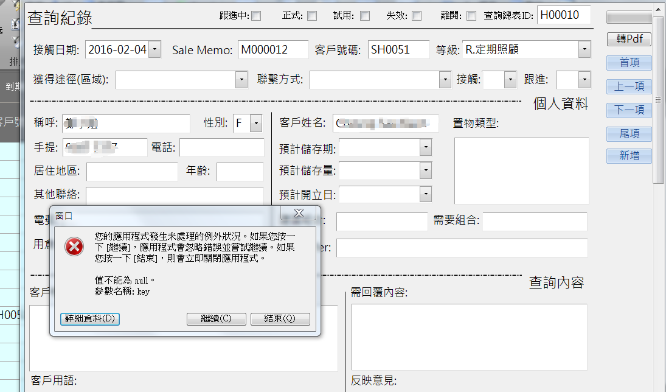
Task: Check the 失效 checkbox
Action: click(417, 16)
